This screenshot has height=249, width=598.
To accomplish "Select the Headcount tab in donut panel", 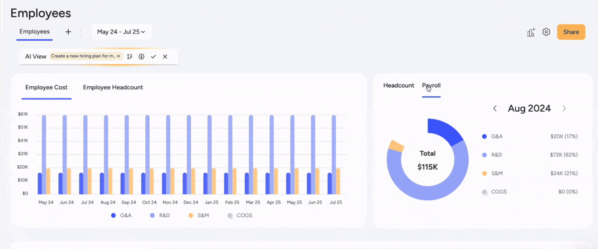I will click(x=398, y=85).
